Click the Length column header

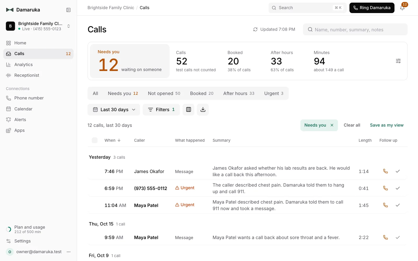click(365, 140)
